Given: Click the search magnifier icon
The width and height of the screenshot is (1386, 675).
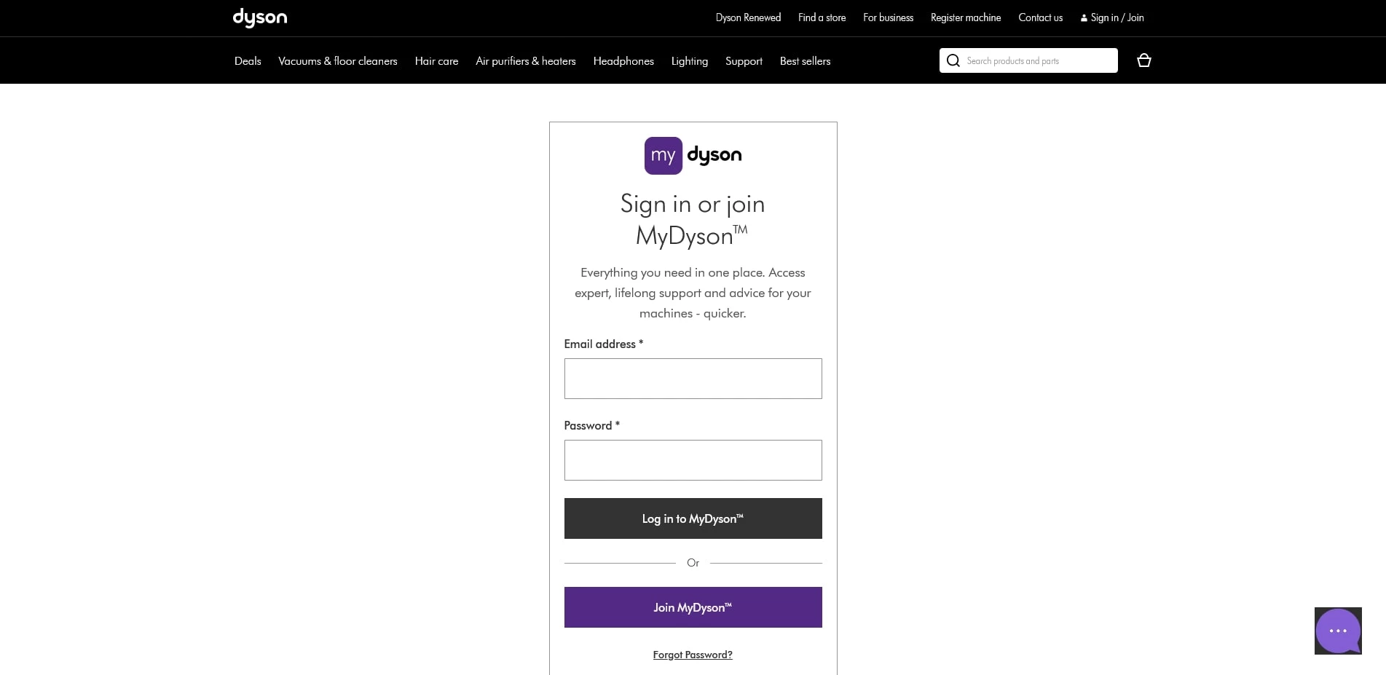Looking at the screenshot, I should click(x=953, y=60).
